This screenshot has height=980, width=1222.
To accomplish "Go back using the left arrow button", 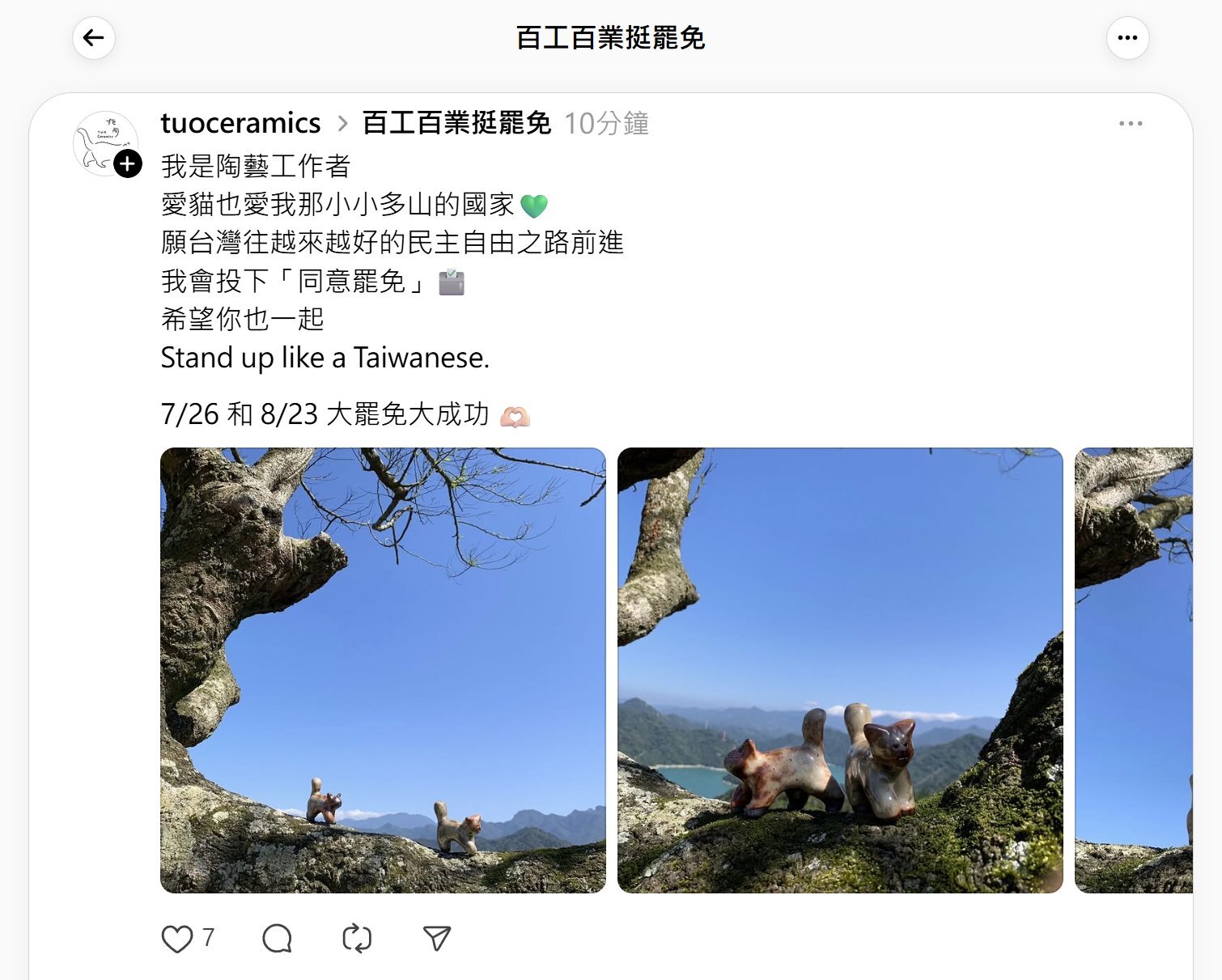I will coord(94,38).
